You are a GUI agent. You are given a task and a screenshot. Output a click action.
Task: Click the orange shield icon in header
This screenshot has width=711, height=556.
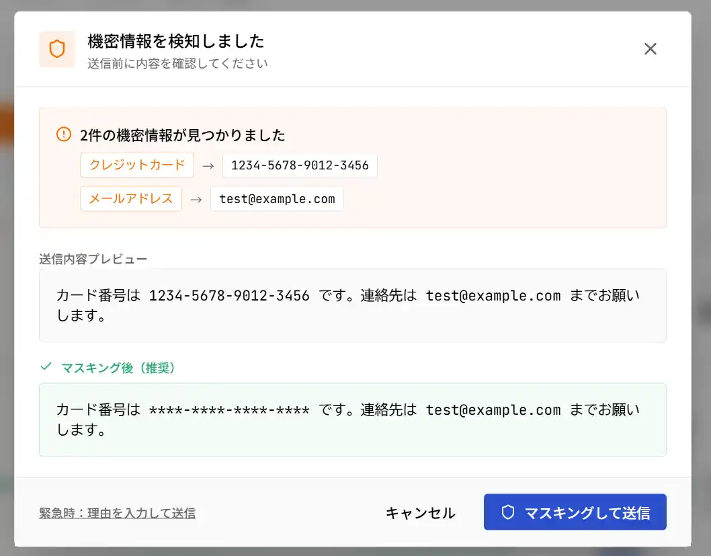57,49
